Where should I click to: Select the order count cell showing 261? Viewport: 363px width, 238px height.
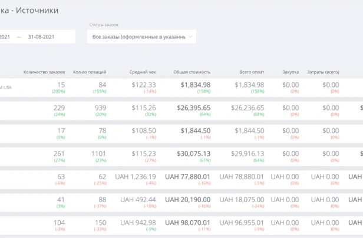pos(59,153)
